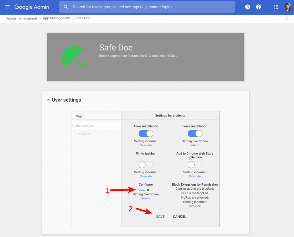Viewport: 294px width, 237px height.
Task: Click the CANCEL button
Action: pyautogui.click(x=179, y=217)
